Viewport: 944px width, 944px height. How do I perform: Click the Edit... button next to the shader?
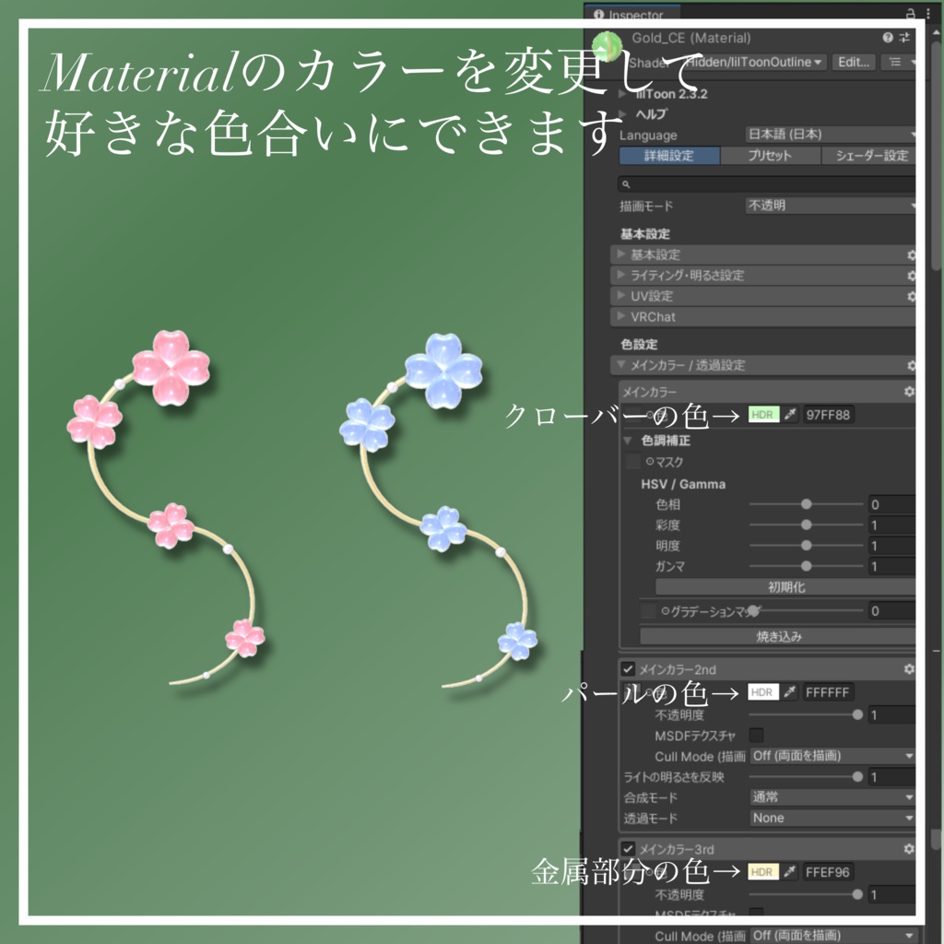854,63
